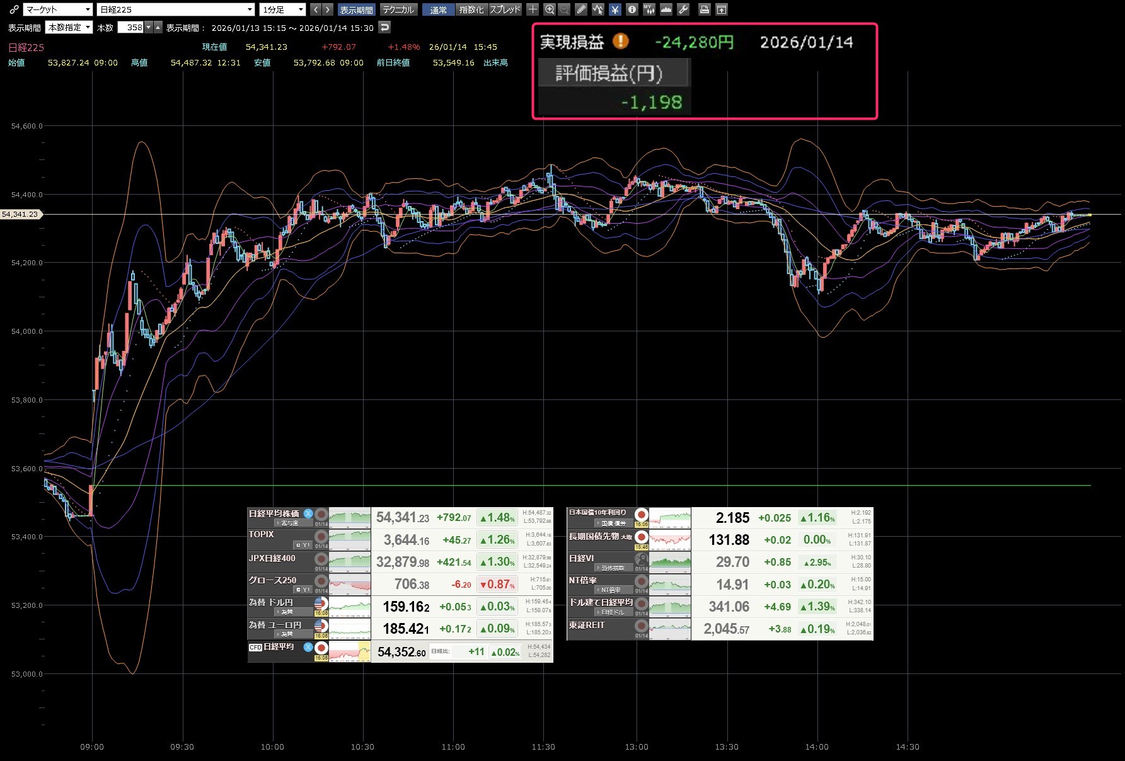
Task: Toggle the 通常 display mode
Action: point(438,9)
